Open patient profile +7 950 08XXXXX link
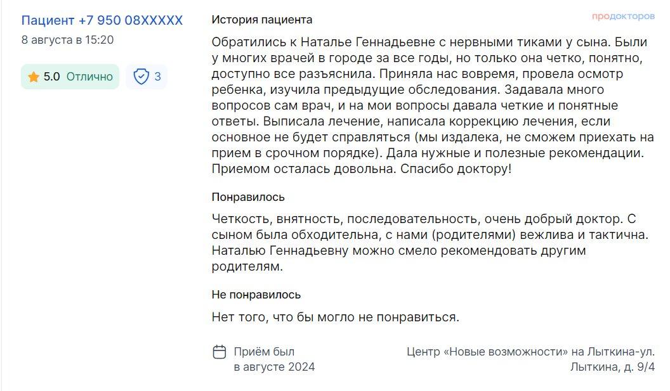The image size is (670, 391). click(x=102, y=20)
